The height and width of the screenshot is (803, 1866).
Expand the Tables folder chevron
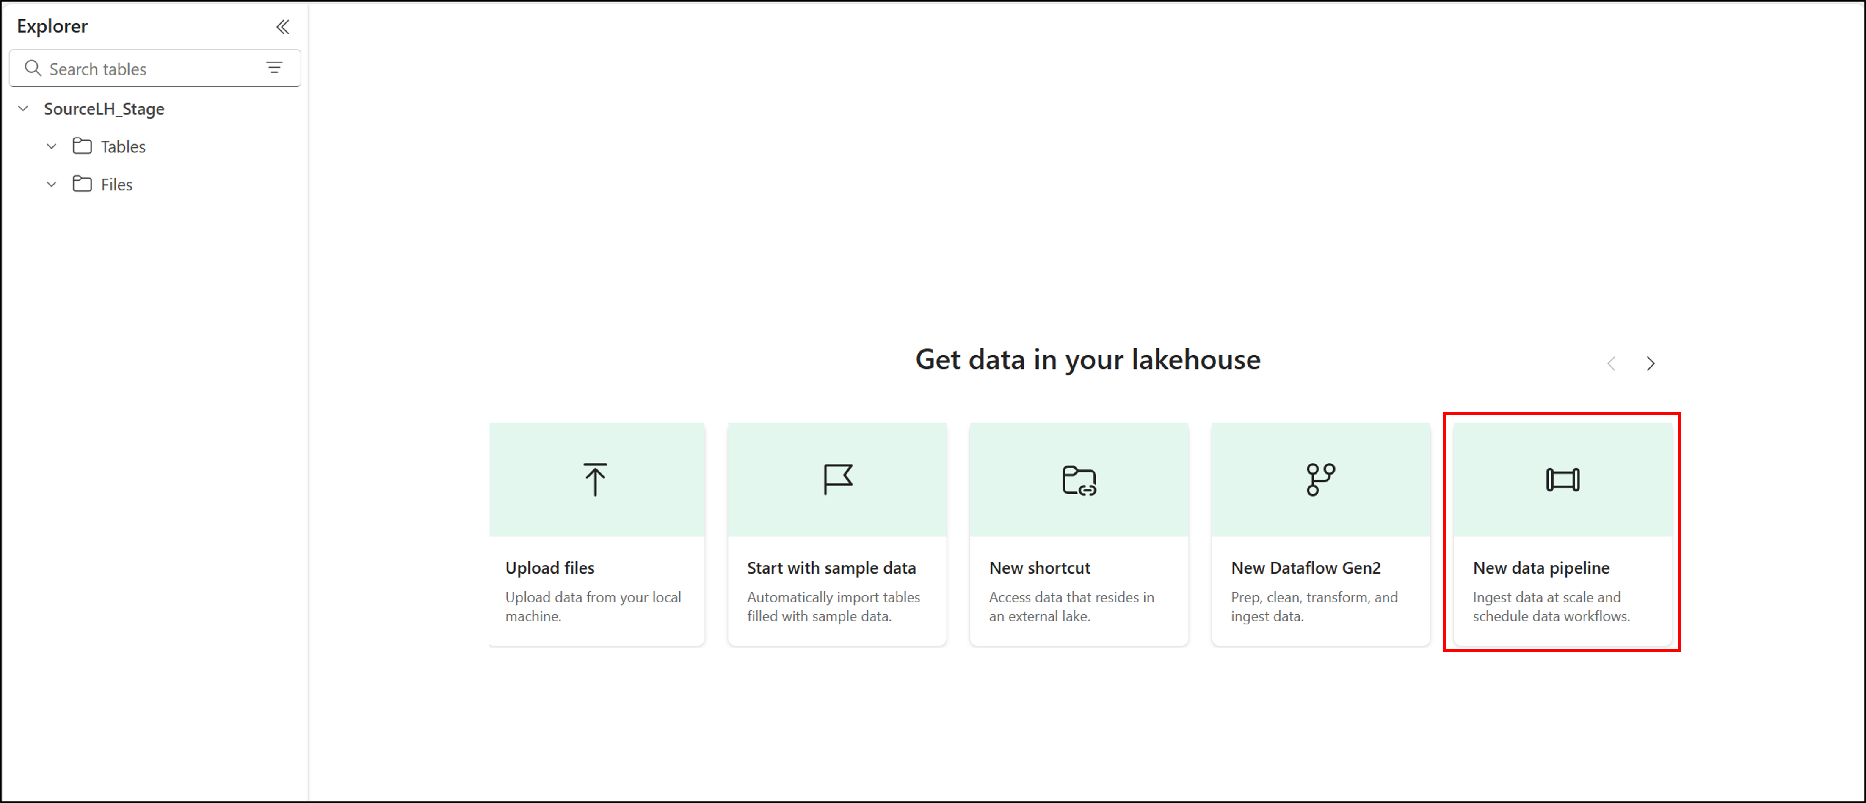tap(51, 146)
